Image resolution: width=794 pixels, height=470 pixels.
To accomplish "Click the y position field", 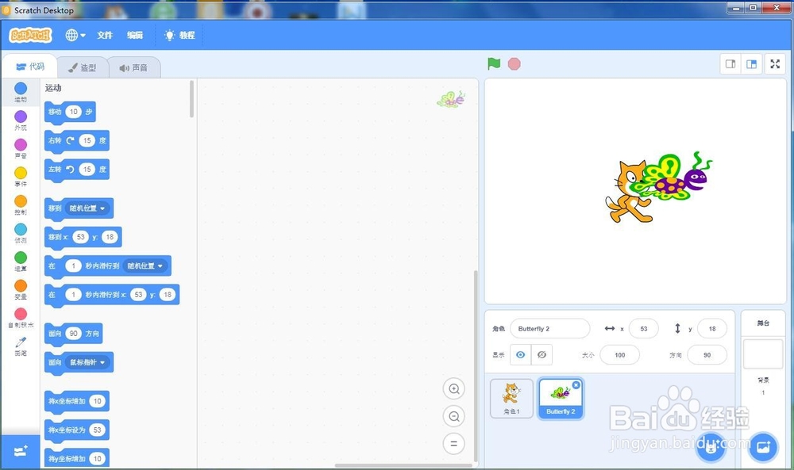I will (712, 328).
